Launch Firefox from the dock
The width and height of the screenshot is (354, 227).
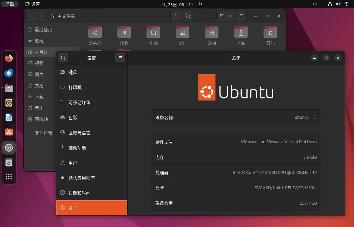tap(9, 58)
